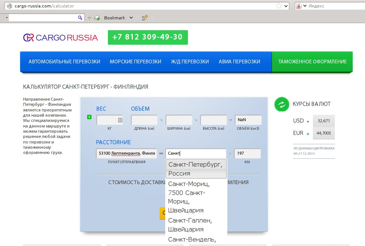
Task: Click the Высота (см) input field
Action: point(214,120)
